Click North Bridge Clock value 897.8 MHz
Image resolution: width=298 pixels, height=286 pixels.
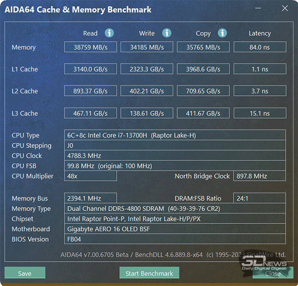(x=260, y=176)
